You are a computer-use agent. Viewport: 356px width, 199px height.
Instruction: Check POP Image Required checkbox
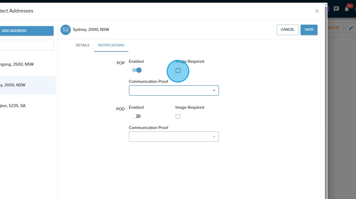tap(178, 71)
